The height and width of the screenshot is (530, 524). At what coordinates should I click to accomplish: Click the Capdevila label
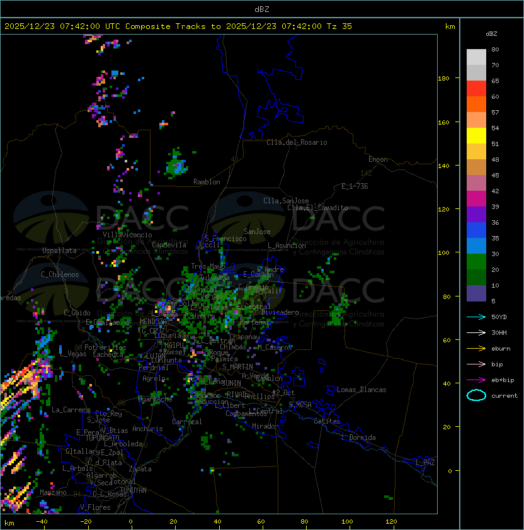click(x=169, y=245)
